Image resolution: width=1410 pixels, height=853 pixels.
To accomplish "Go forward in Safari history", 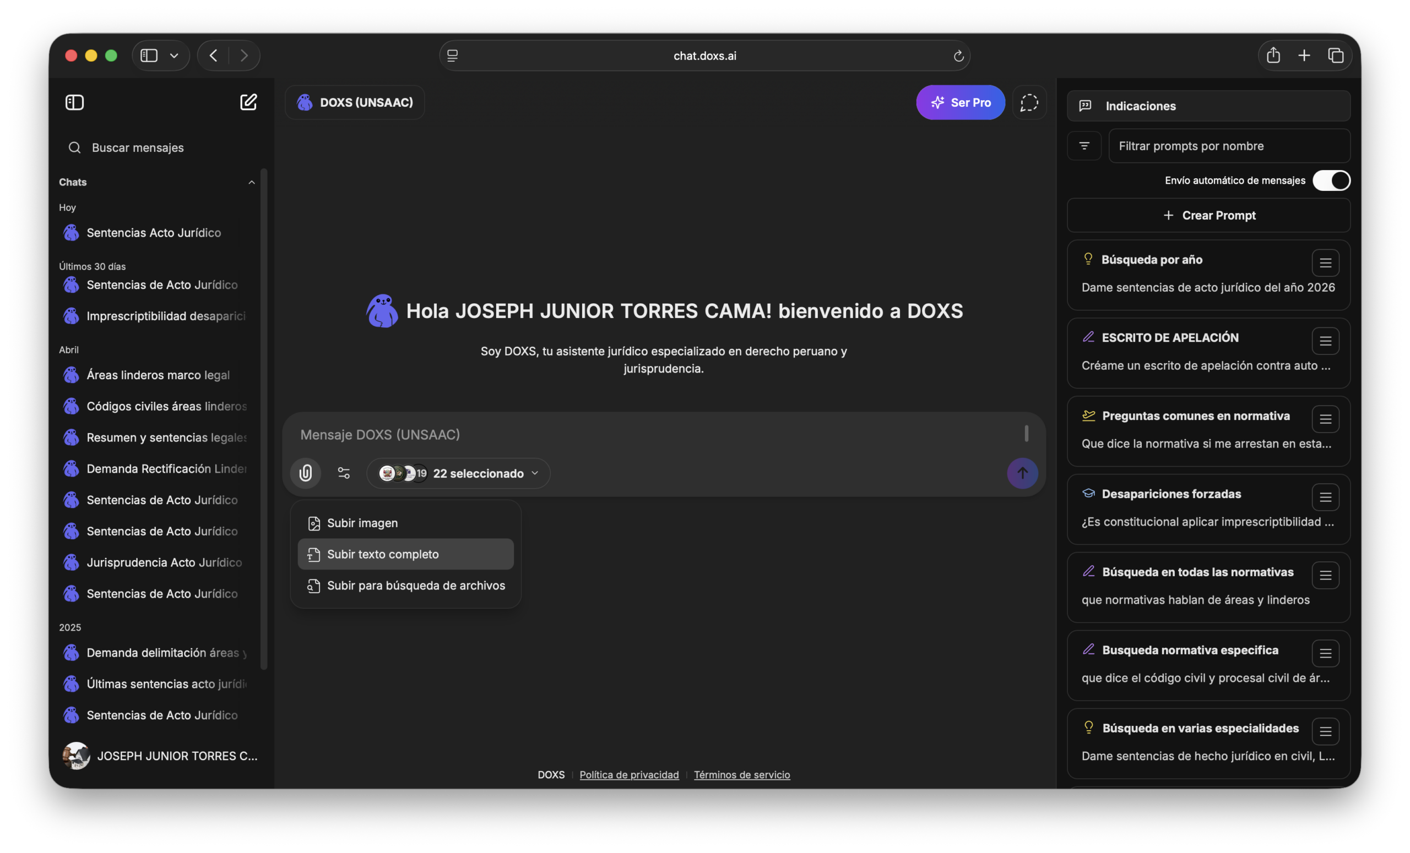I will pos(245,56).
